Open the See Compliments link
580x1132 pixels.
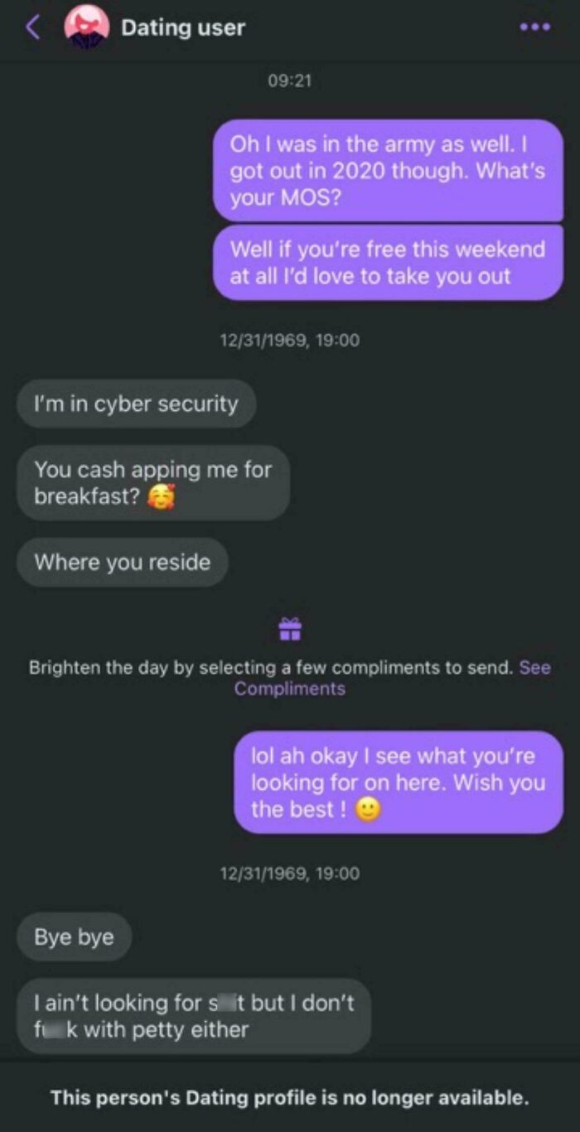[x=393, y=678]
